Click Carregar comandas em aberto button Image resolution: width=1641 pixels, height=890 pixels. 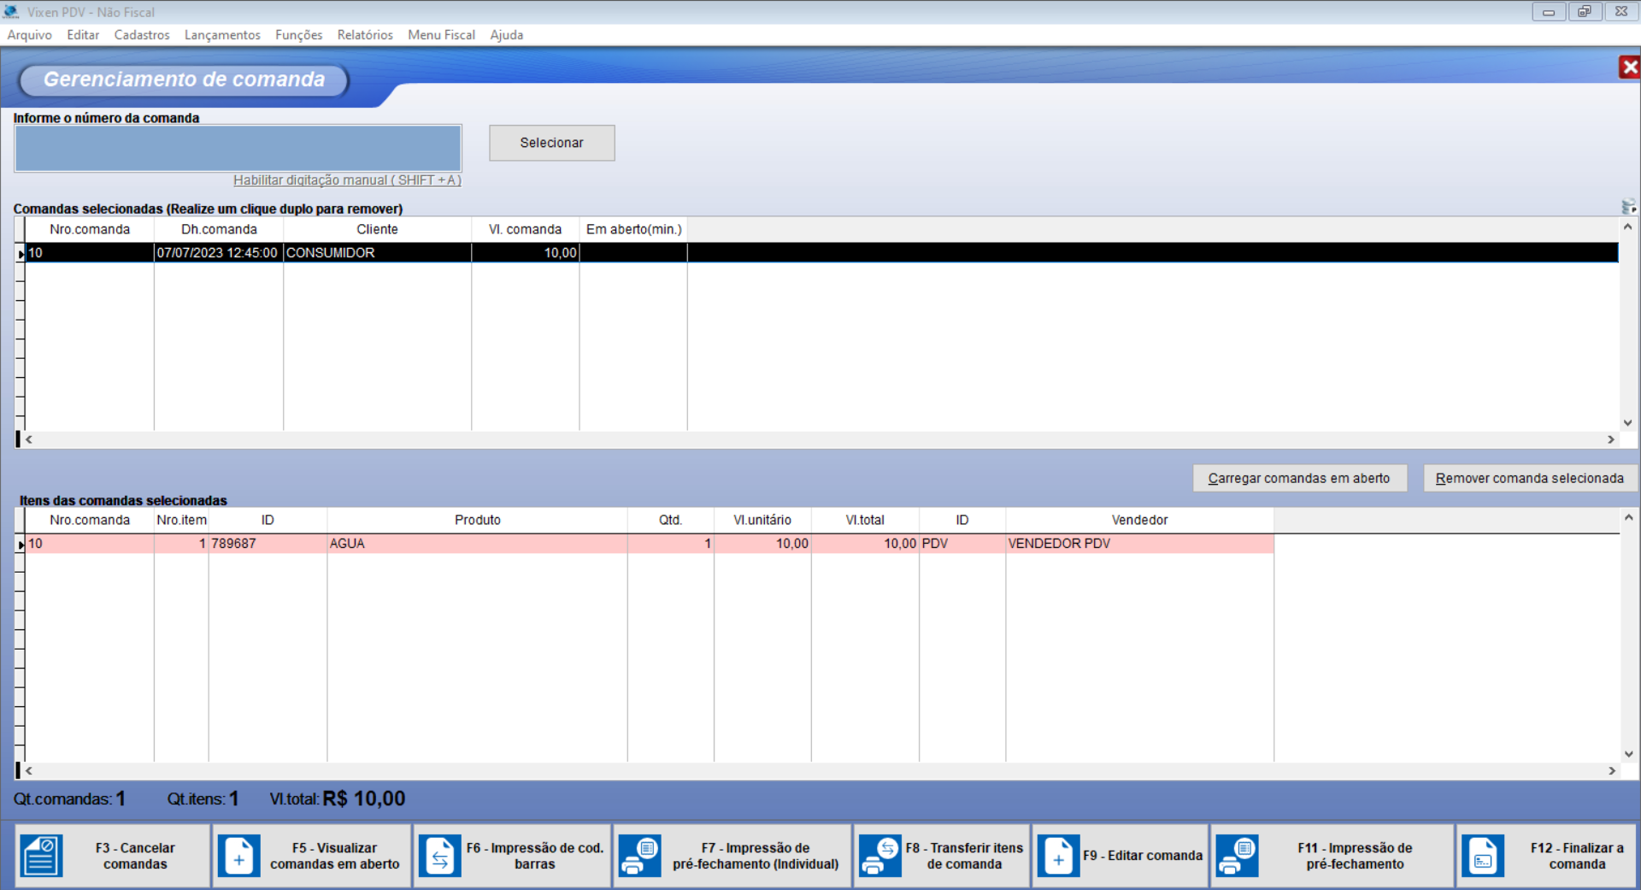tap(1298, 478)
